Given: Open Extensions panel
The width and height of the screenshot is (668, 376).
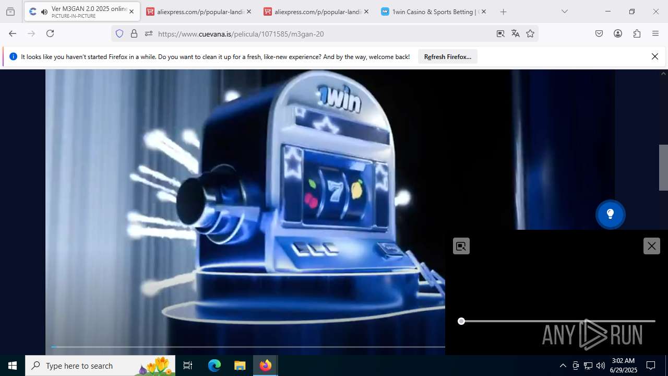Looking at the screenshot, I should (637, 33).
